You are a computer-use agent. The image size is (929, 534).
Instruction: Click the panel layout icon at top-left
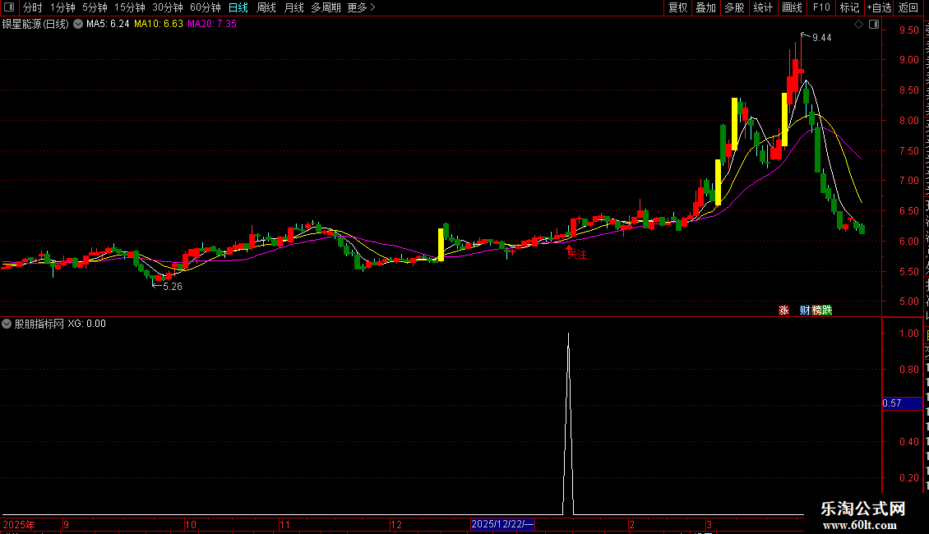click(x=9, y=7)
